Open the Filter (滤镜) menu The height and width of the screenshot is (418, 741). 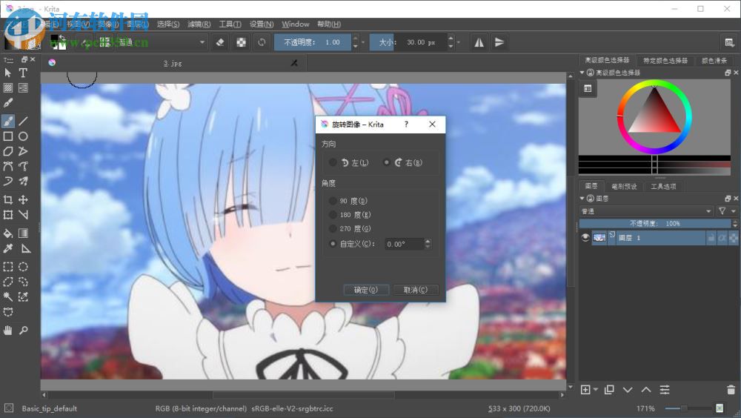[199, 24]
